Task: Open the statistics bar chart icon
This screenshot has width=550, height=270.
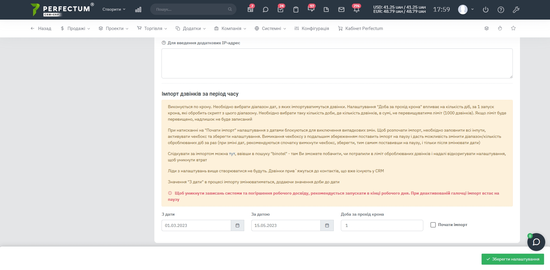Action: point(138,10)
